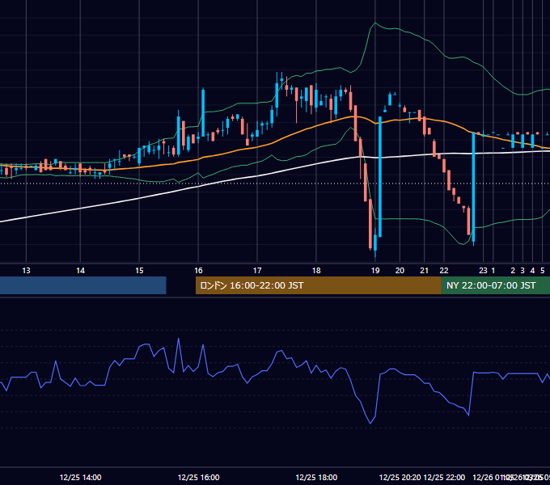This screenshot has height=485, width=550.
Task: Click hour label 17 on time axis
Action: pos(257,271)
